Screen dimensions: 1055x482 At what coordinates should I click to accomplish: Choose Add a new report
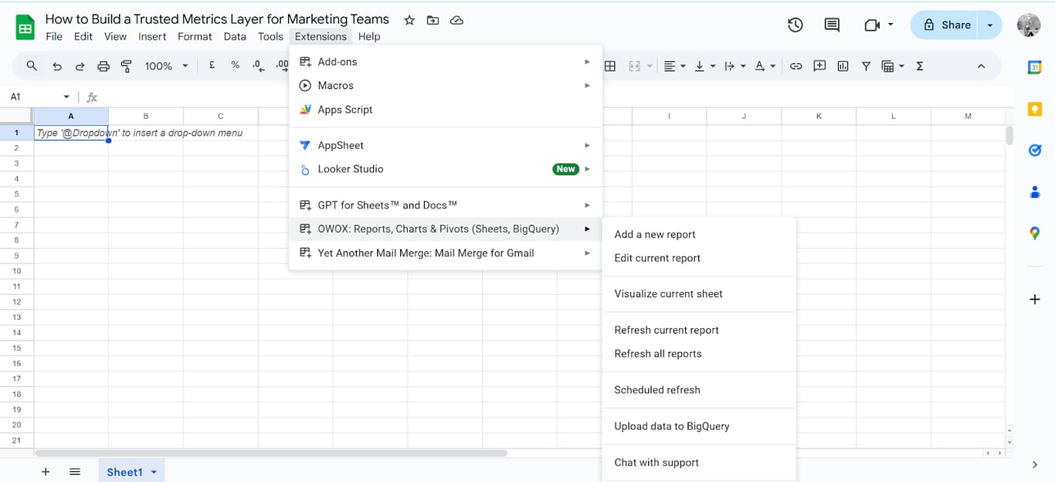pos(698,235)
